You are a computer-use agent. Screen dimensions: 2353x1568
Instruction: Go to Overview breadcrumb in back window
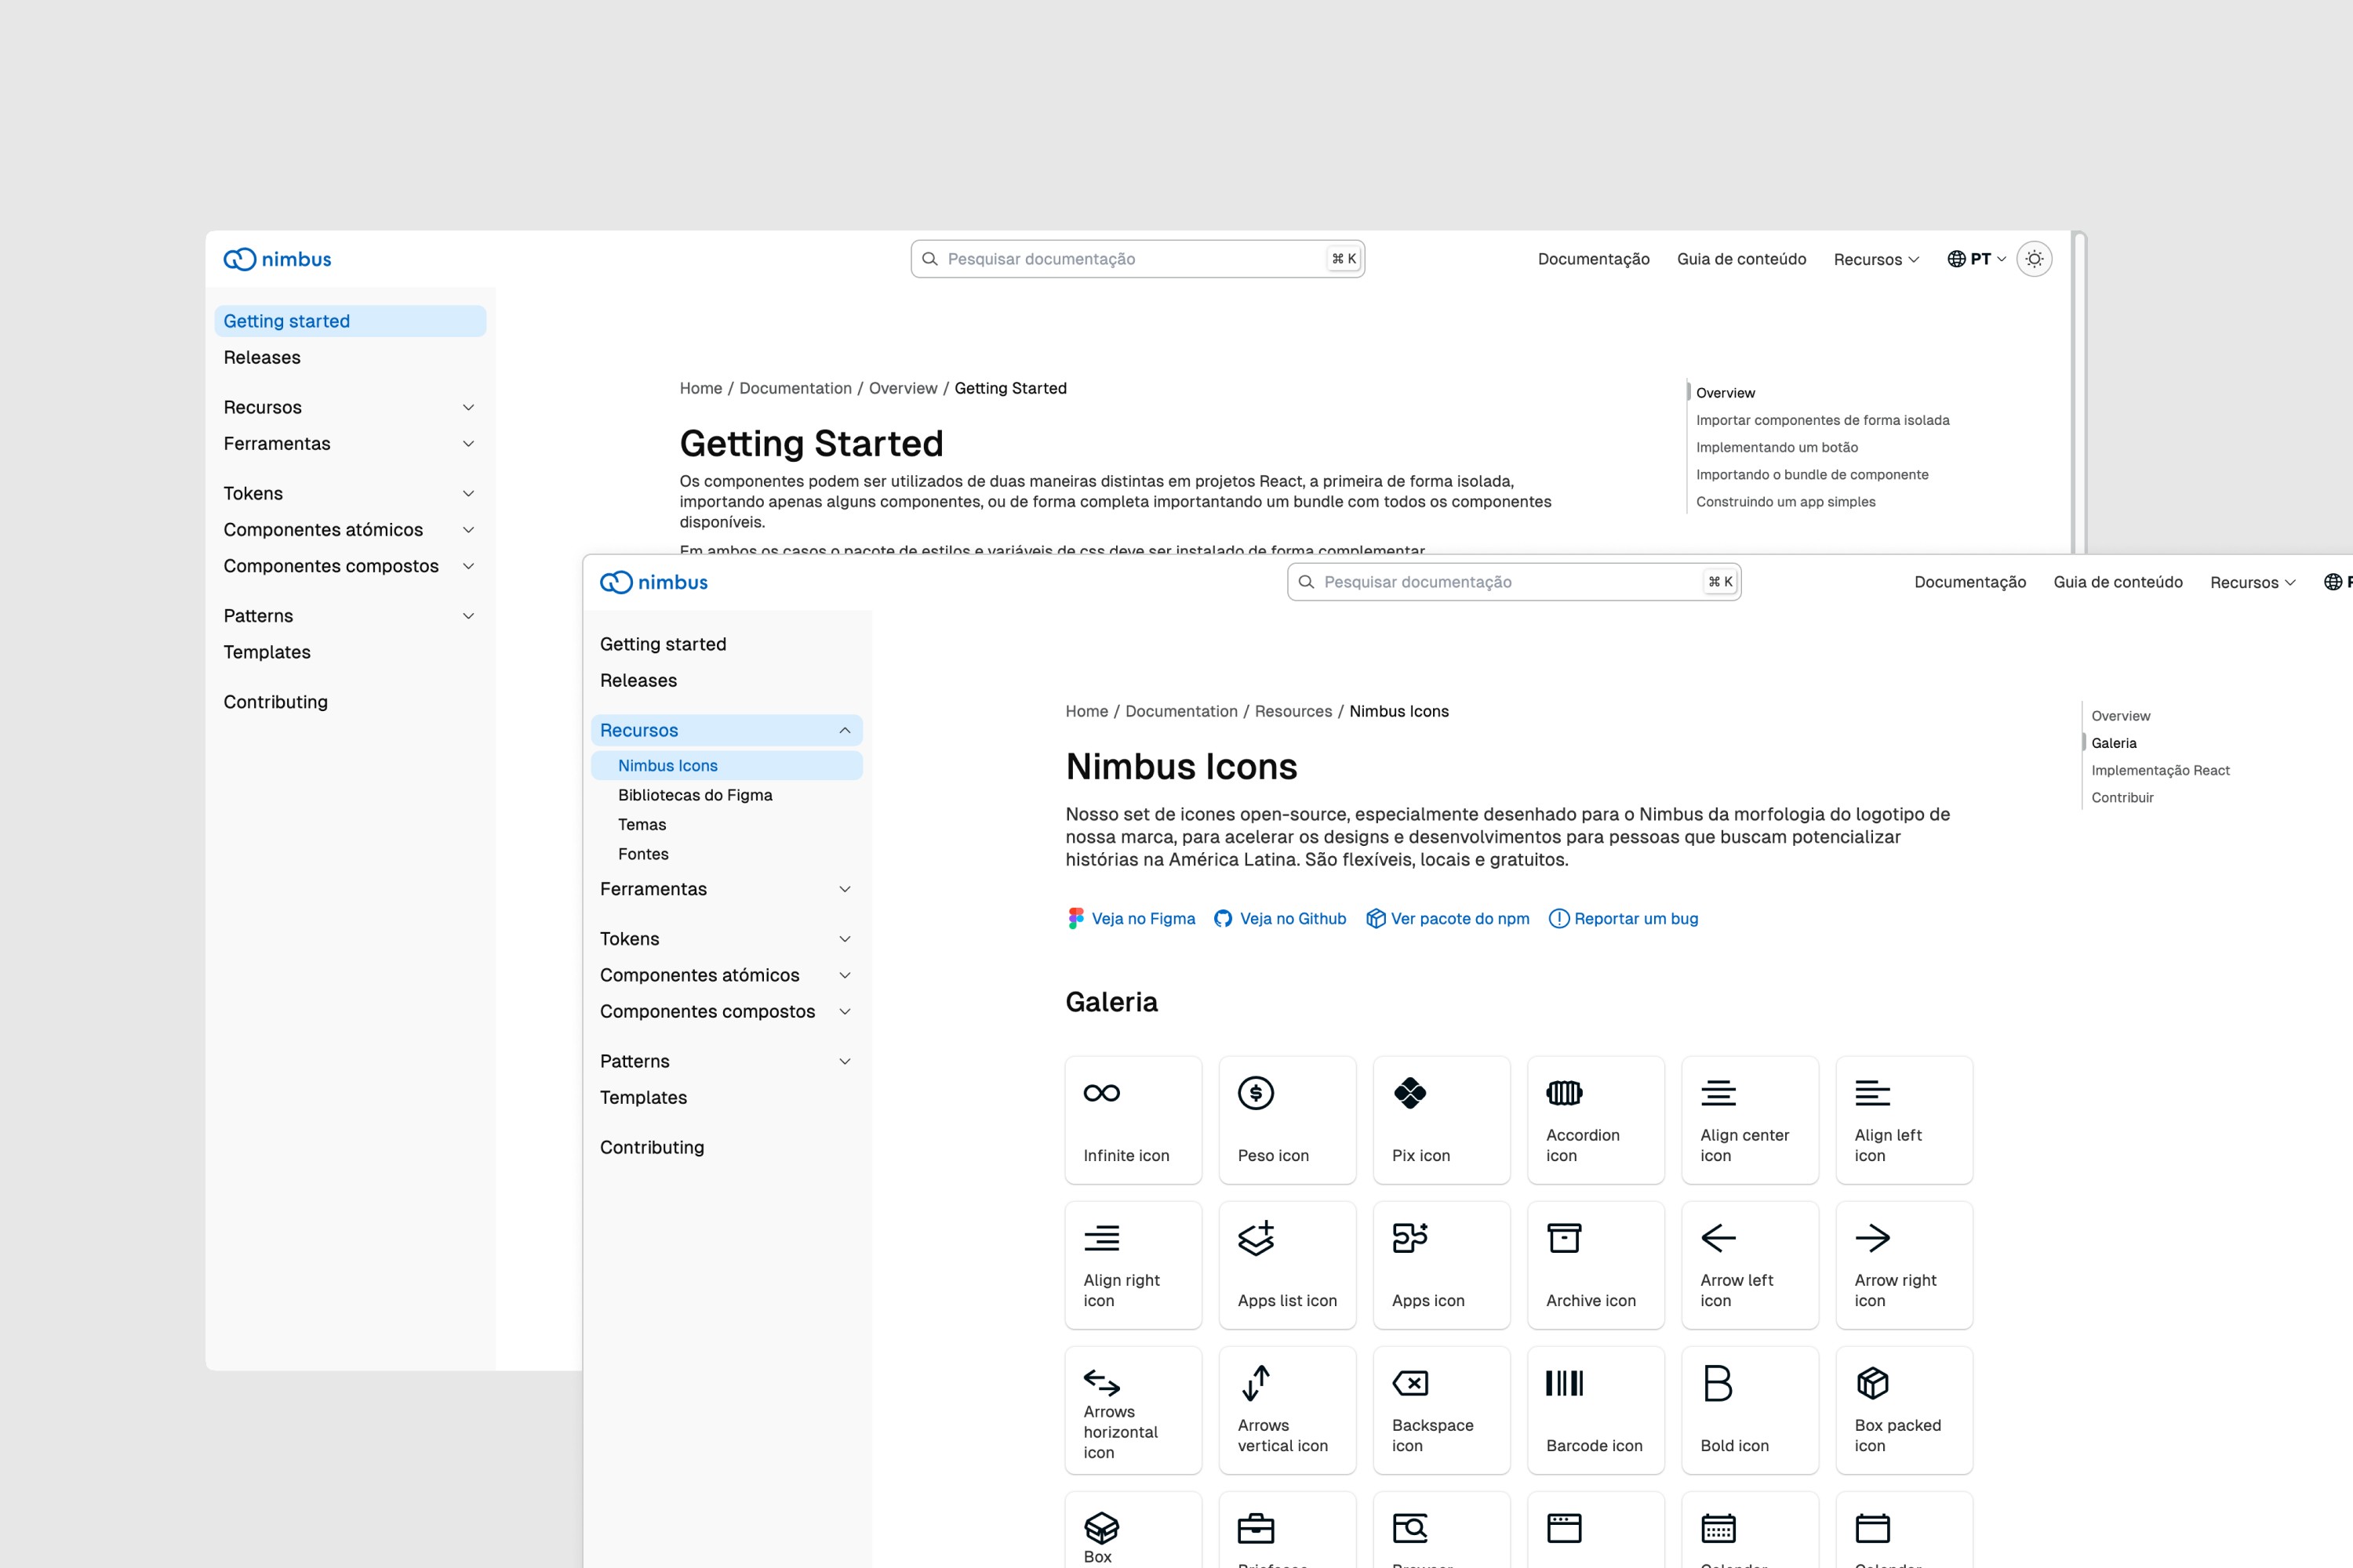pos(903,388)
